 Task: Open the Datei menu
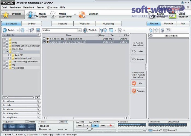4,8
